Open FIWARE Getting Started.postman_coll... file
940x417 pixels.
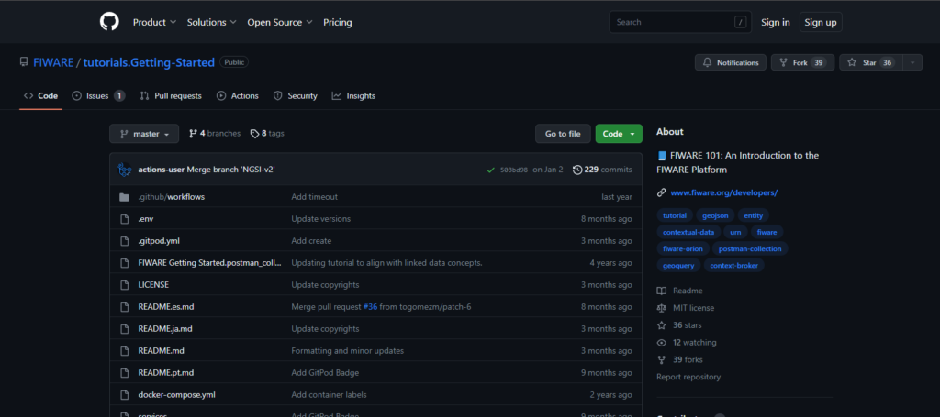(210, 263)
